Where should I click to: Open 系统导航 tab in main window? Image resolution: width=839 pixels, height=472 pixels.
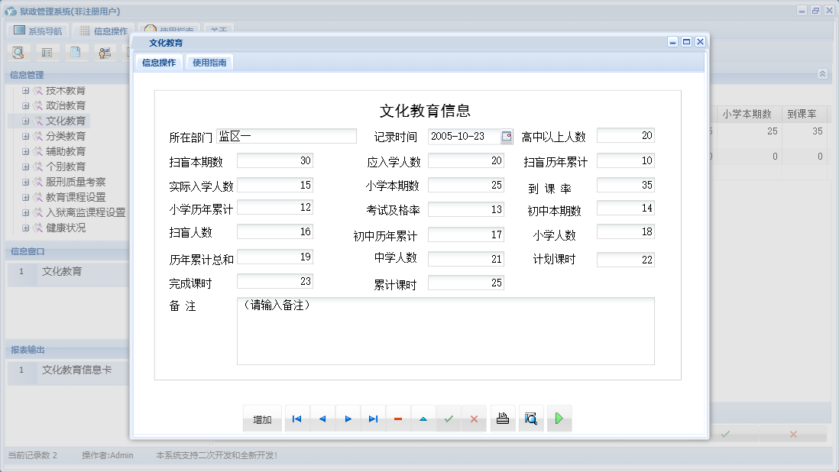[x=38, y=31]
